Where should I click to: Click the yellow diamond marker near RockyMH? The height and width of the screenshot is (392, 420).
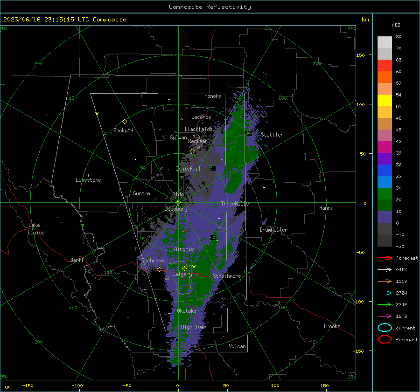click(x=125, y=122)
